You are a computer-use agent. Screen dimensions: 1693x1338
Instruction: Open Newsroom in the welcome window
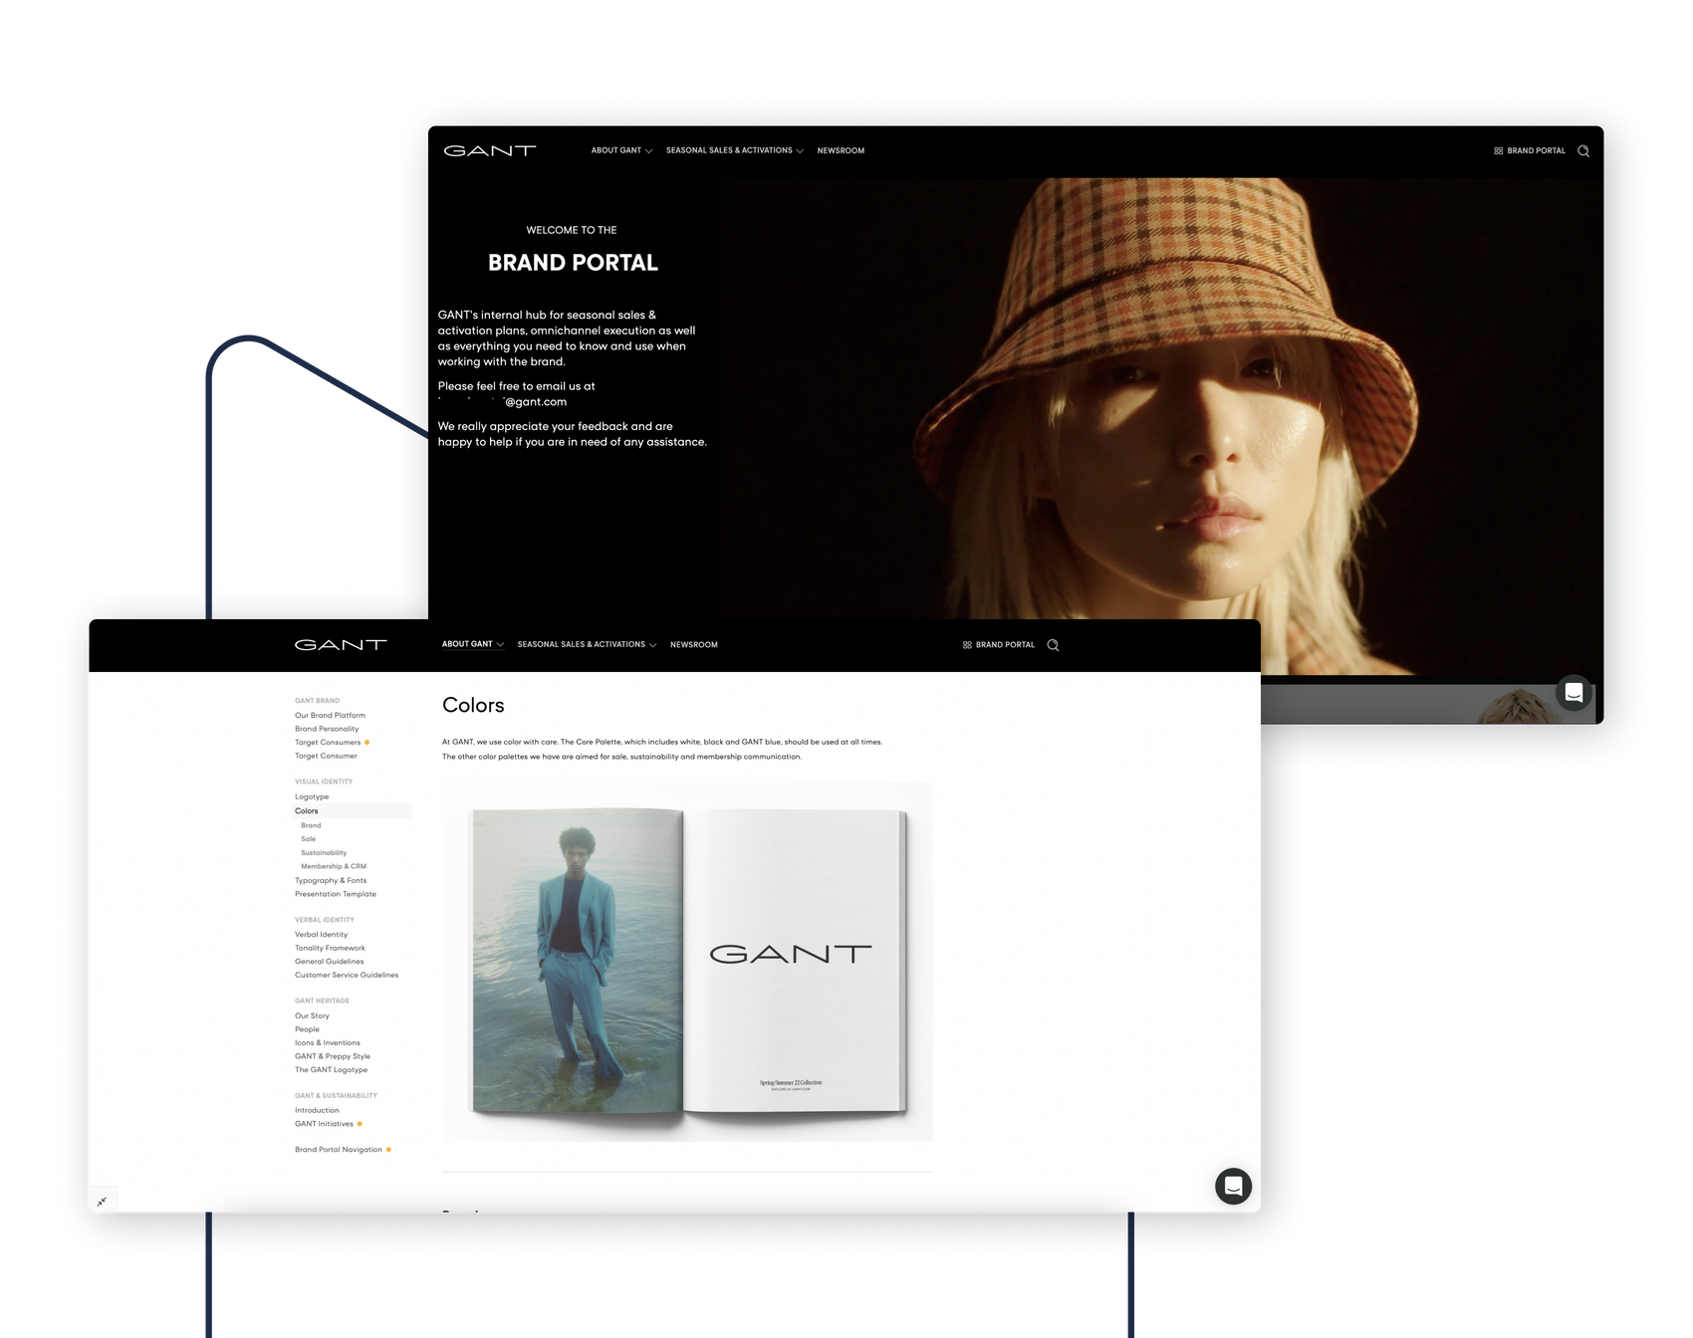[841, 151]
